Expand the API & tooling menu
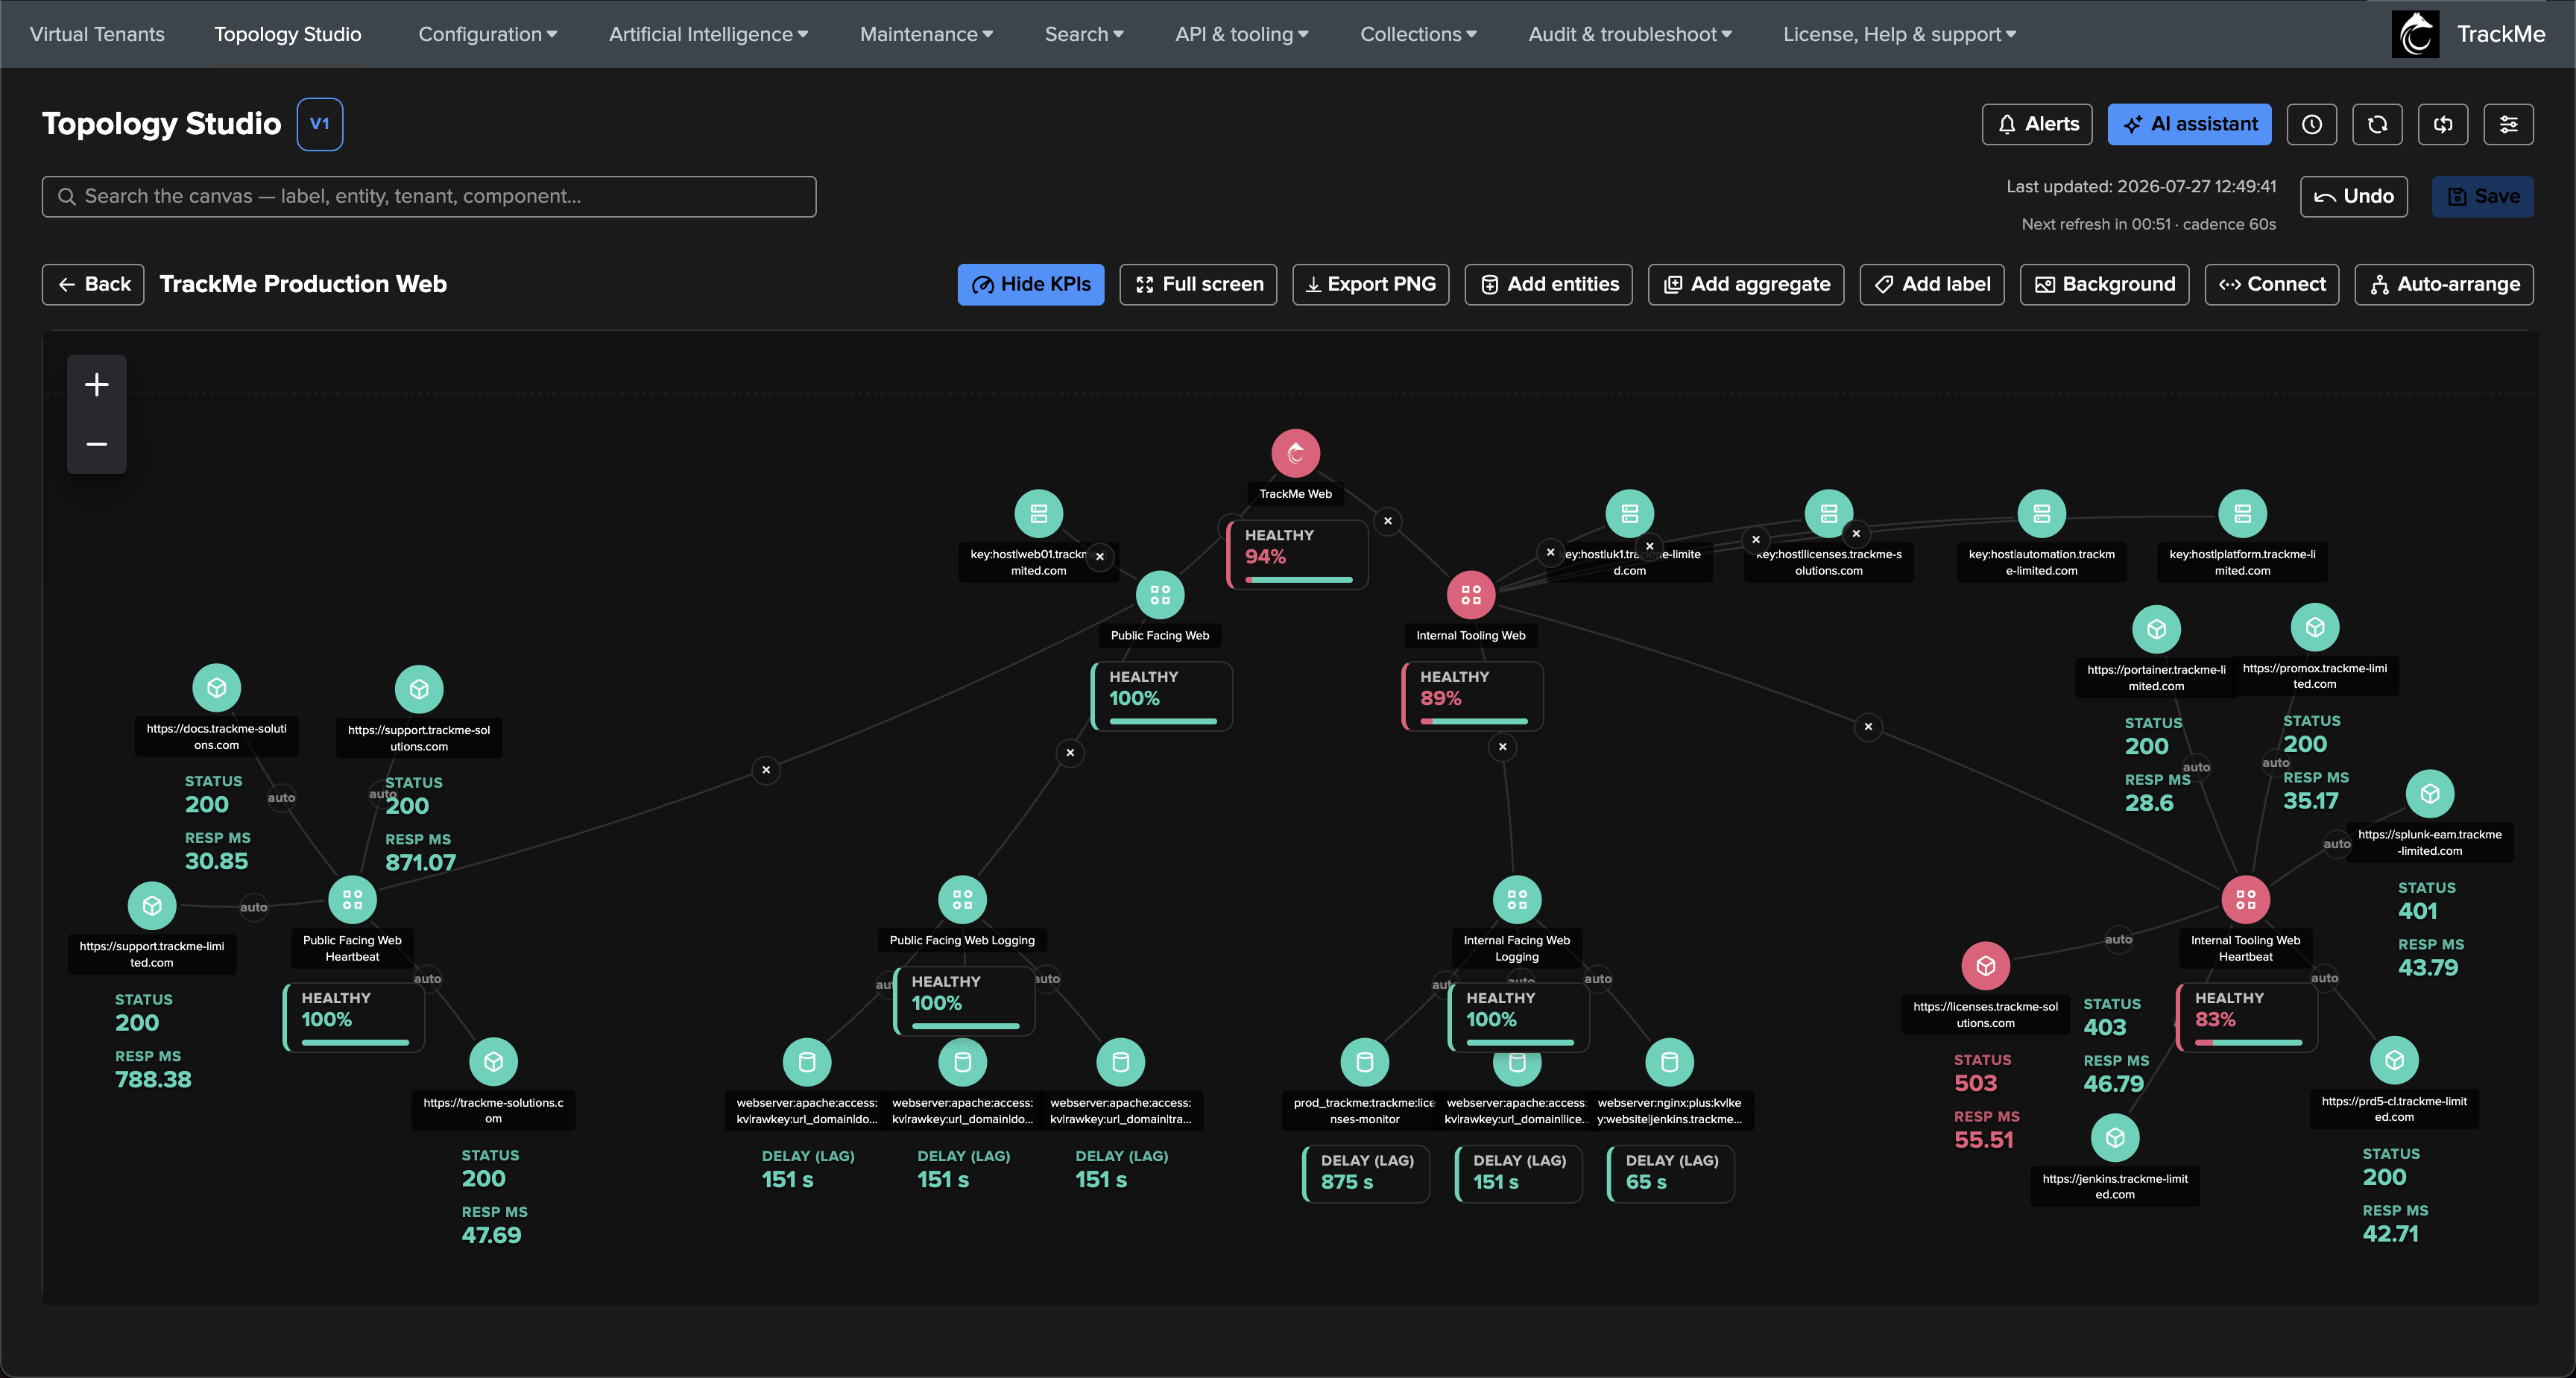 [1241, 34]
